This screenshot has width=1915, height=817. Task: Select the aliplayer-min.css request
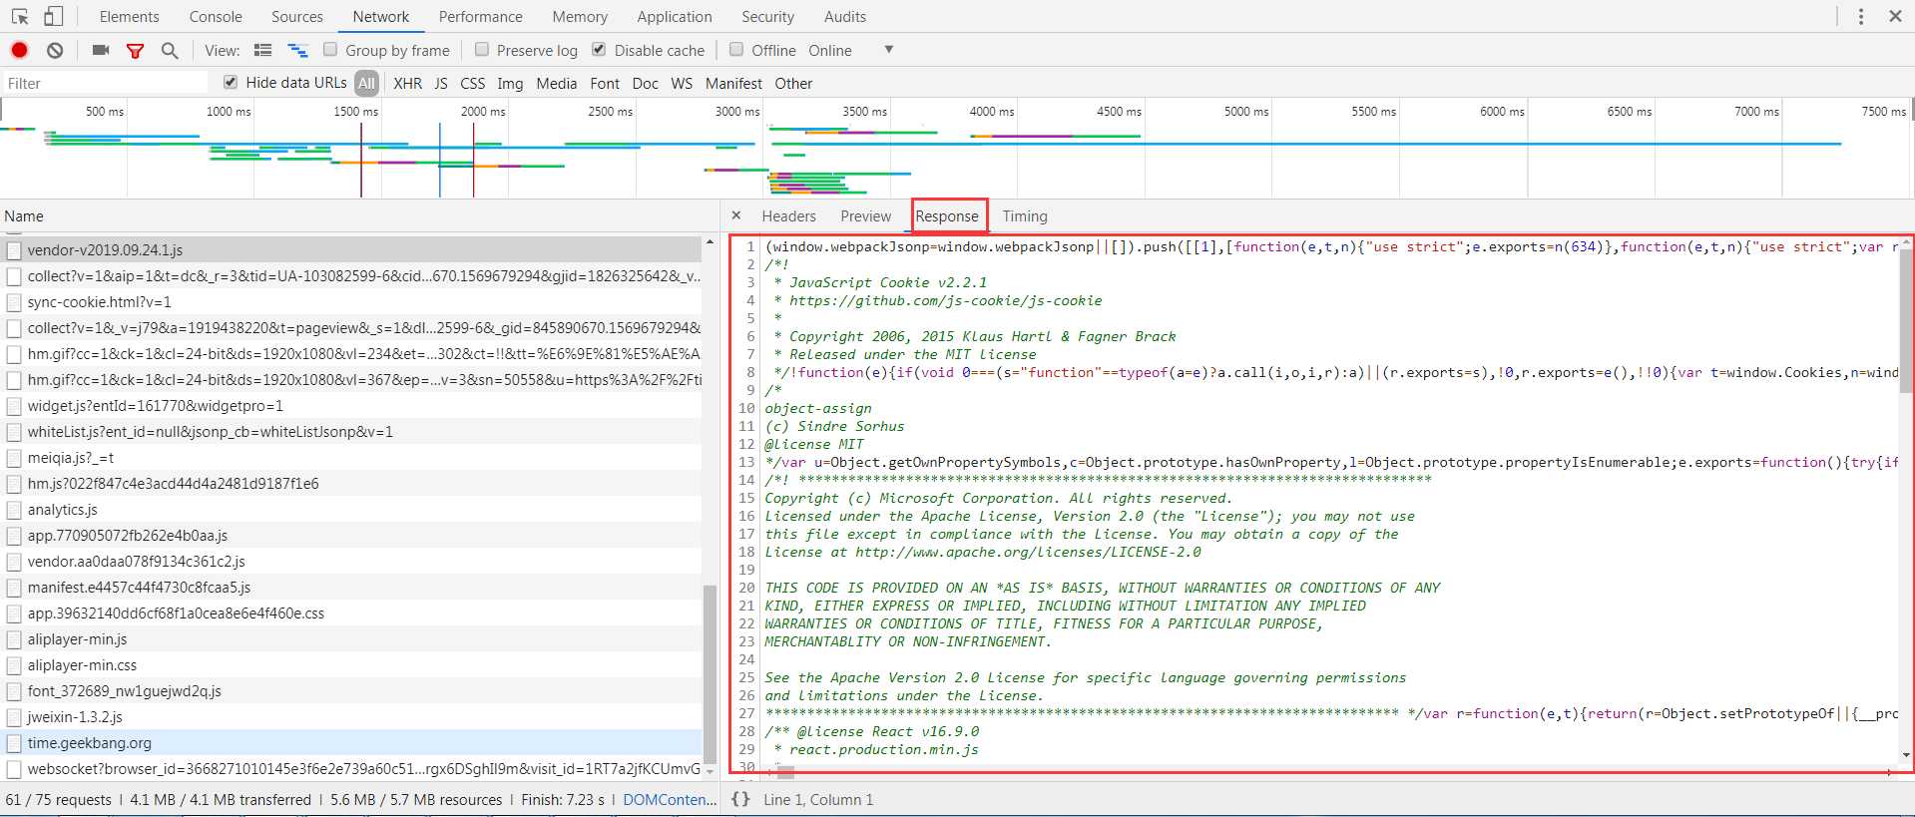pos(351,664)
